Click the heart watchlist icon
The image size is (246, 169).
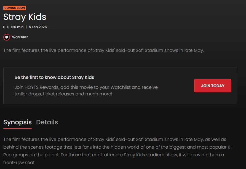7,37
